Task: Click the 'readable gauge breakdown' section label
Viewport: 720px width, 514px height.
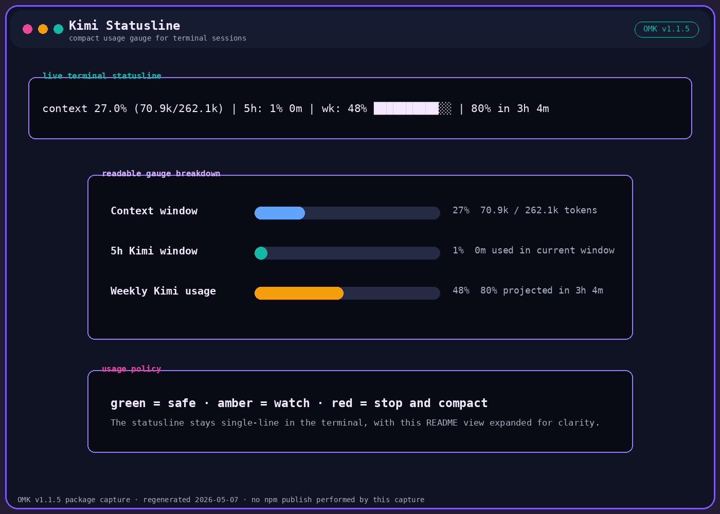Action: click(161, 173)
